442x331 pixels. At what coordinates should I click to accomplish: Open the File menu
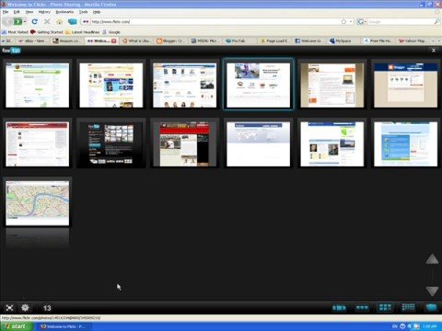click(x=6, y=12)
